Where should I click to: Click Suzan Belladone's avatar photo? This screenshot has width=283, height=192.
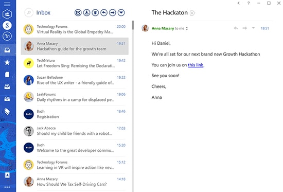(x=29, y=80)
